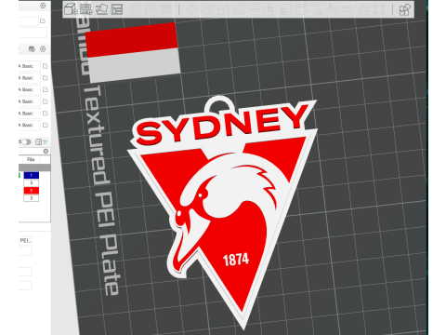
Task: Edit the sixth Basic filament preset
Action: (46, 125)
